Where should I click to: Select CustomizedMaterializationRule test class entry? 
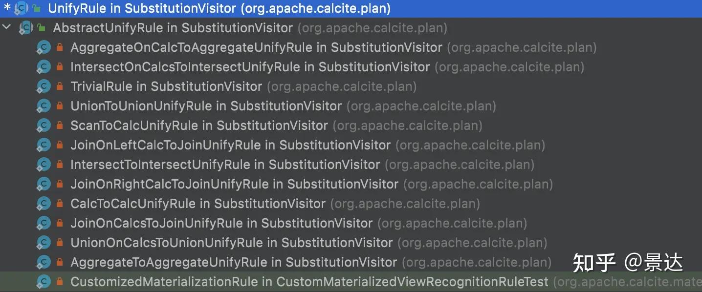coord(309,282)
